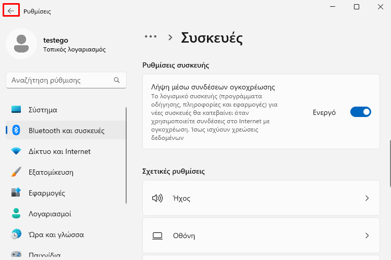Go back using the arrow button

(x=11, y=10)
